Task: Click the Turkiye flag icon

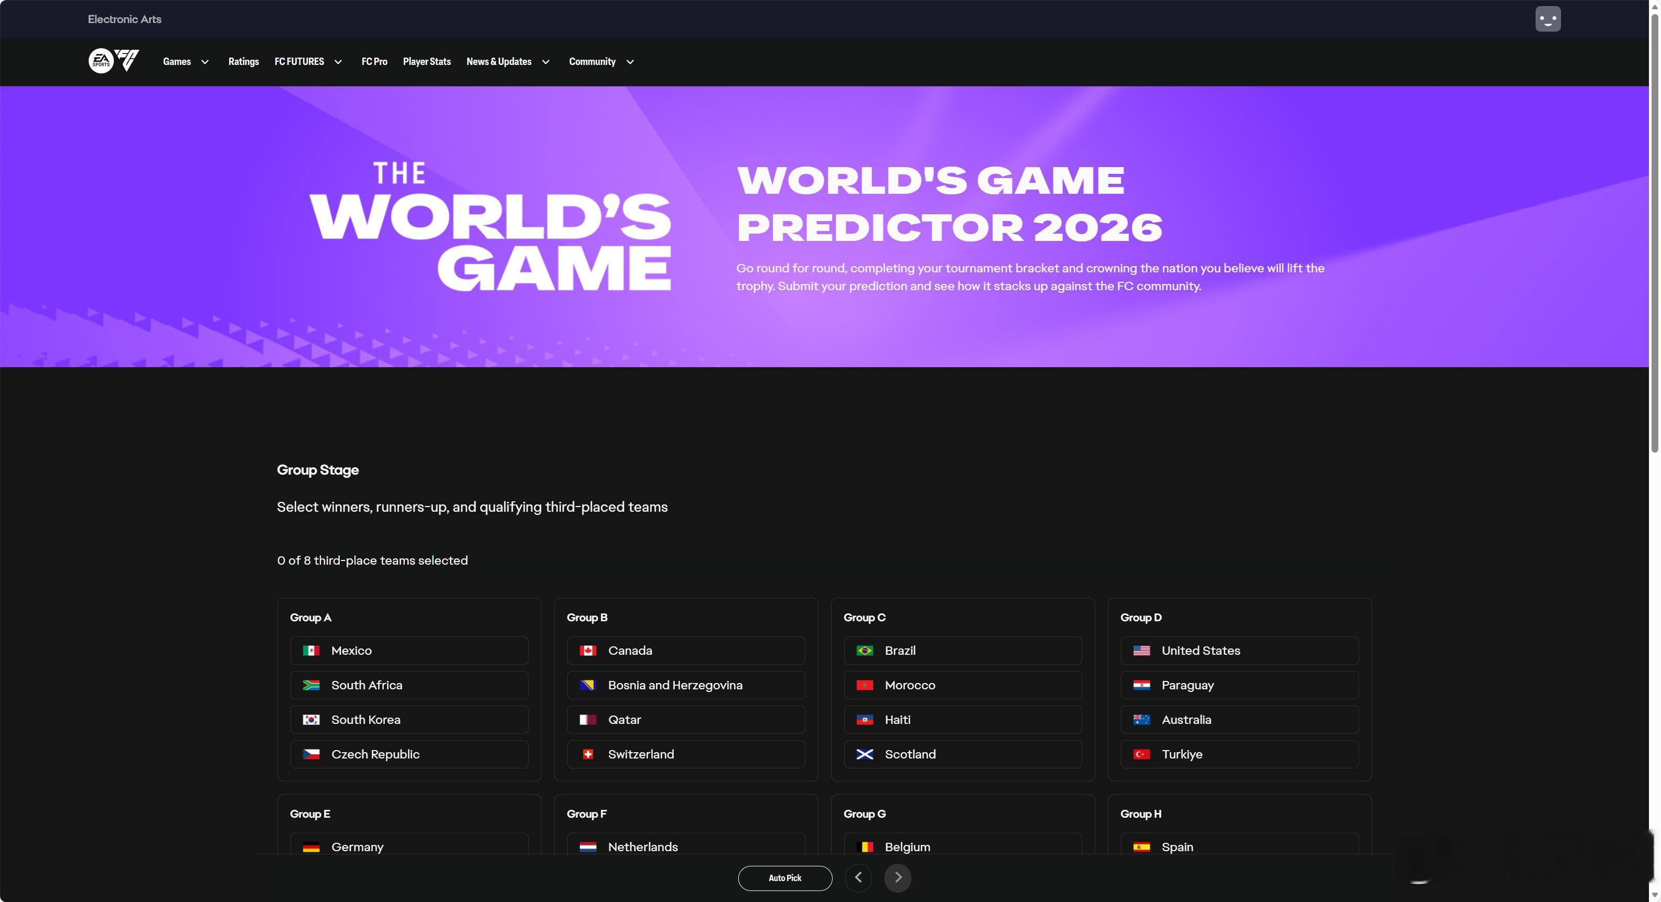Action: click(x=1142, y=754)
